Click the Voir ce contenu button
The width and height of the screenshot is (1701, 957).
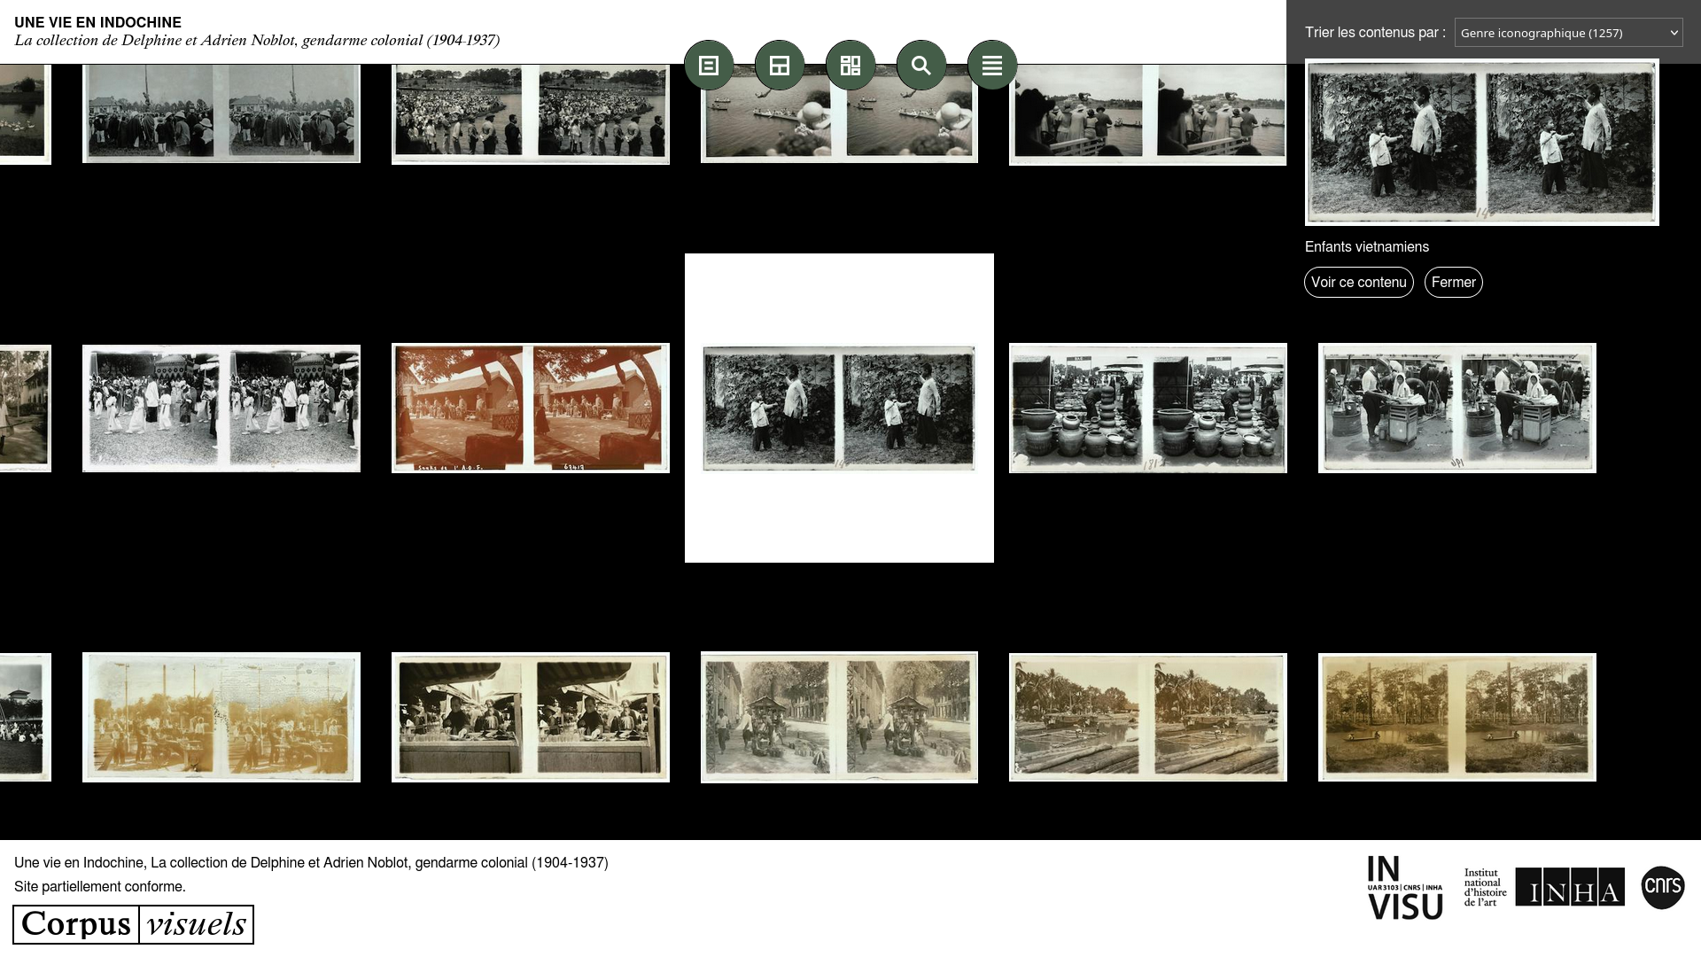(x=1358, y=282)
